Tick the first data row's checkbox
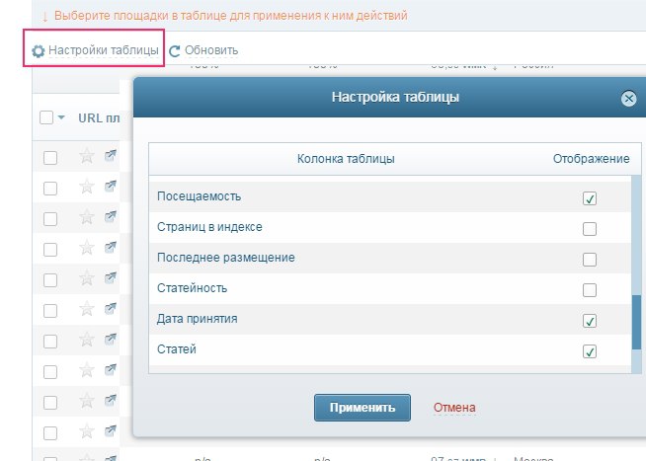Image resolution: width=646 pixels, height=461 pixels. tap(50, 158)
